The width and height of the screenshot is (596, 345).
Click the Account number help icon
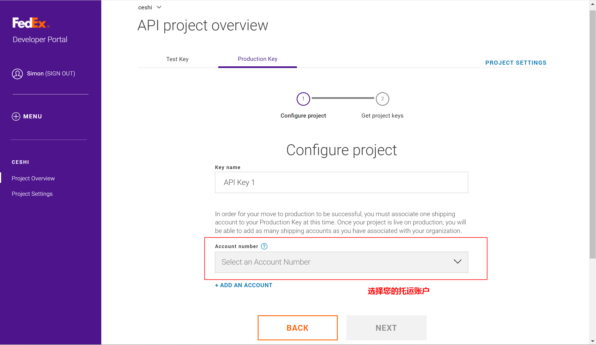pyautogui.click(x=264, y=246)
